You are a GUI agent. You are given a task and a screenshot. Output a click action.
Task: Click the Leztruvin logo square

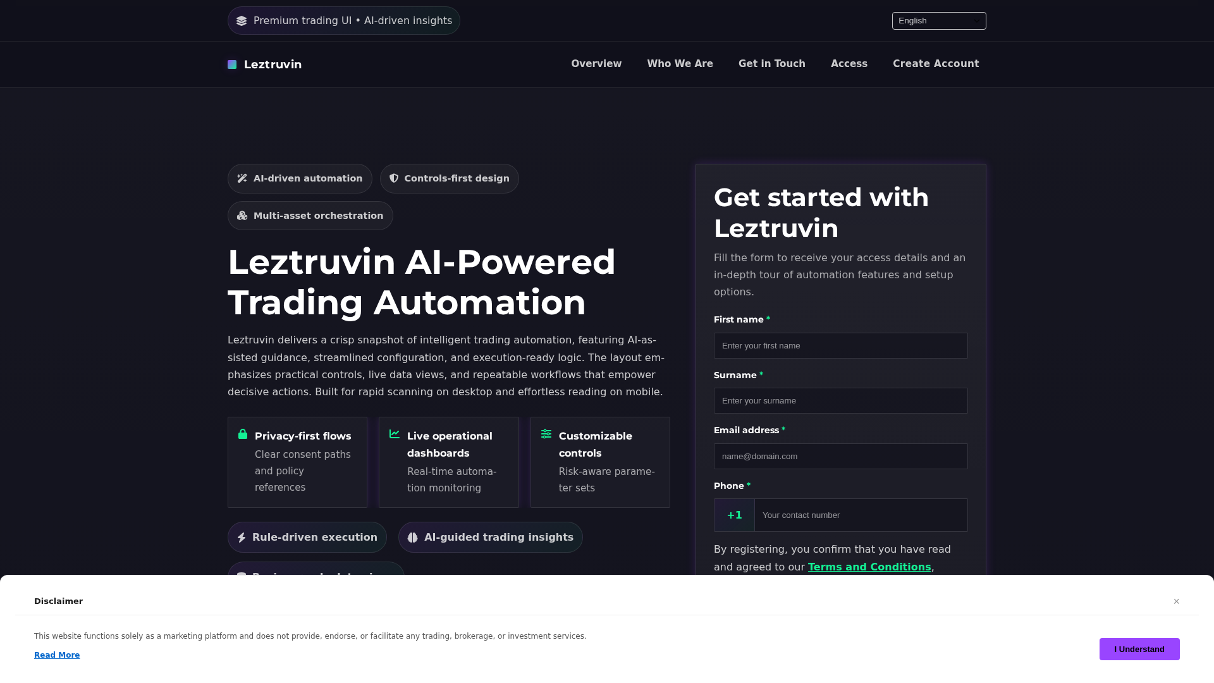pyautogui.click(x=232, y=65)
